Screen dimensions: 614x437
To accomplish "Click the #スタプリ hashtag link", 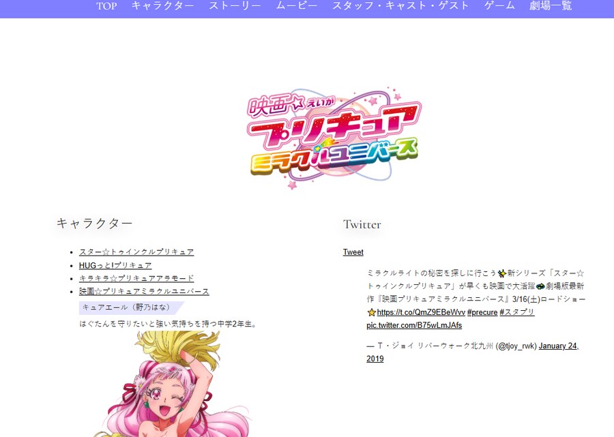I will [x=517, y=312].
